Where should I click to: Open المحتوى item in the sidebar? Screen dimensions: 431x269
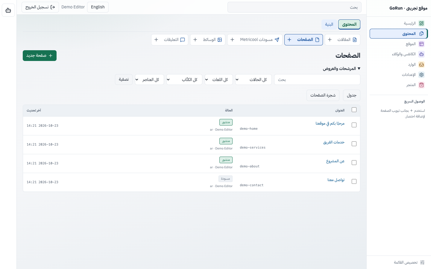pos(398,34)
